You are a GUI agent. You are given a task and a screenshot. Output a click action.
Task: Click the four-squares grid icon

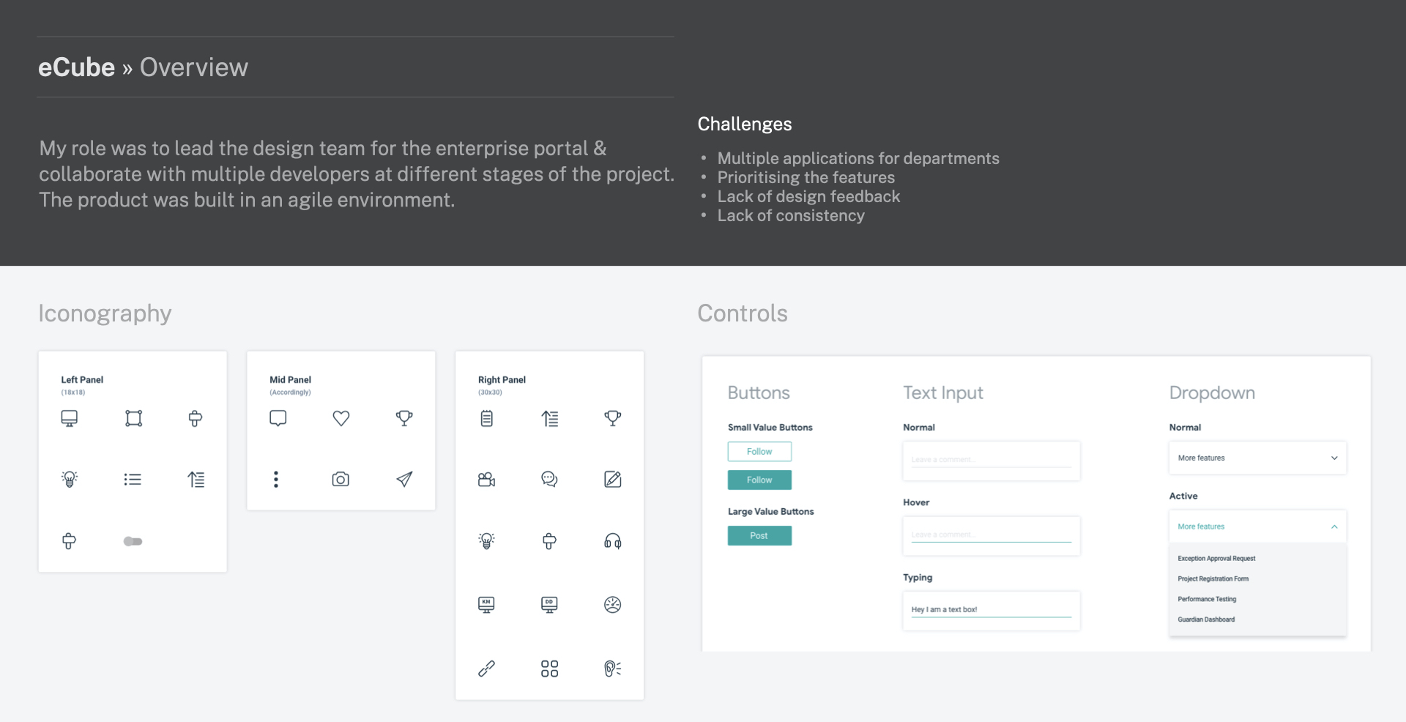pos(549,669)
